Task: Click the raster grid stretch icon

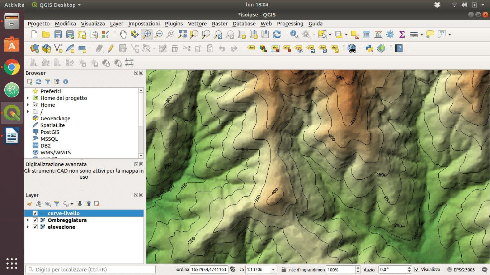Action: [129, 62]
